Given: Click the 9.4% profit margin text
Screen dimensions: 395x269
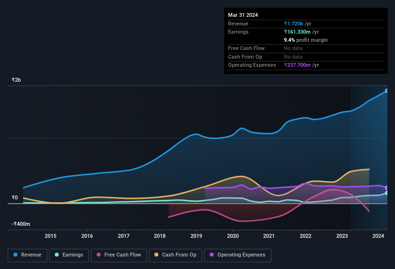Looking at the screenshot, I should point(306,40).
